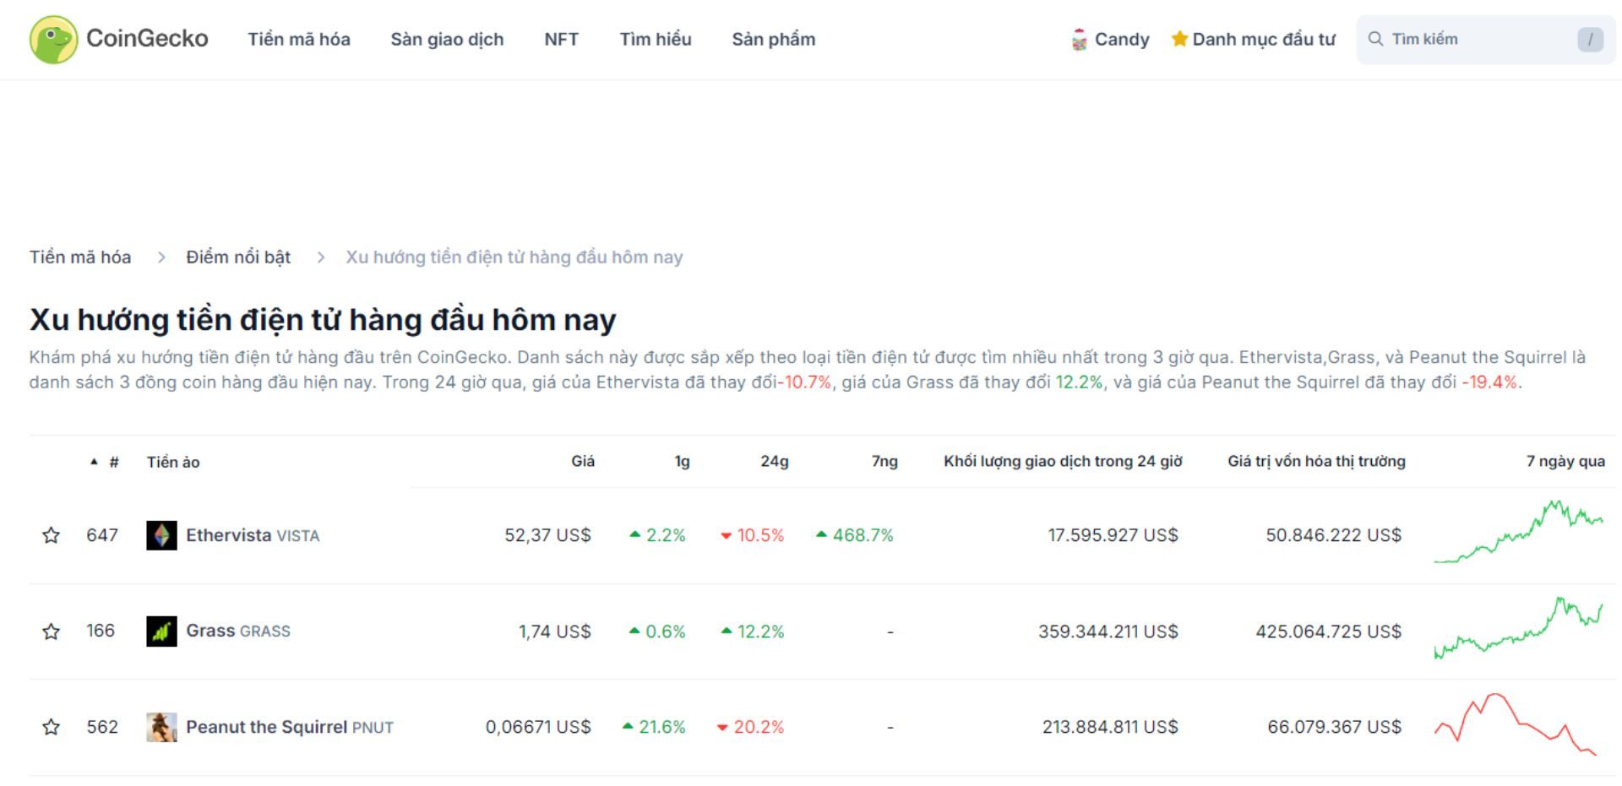Screen dimensions: 1622x786
Task: Select the Ethervista VISTA coin logo
Action: coord(162,534)
